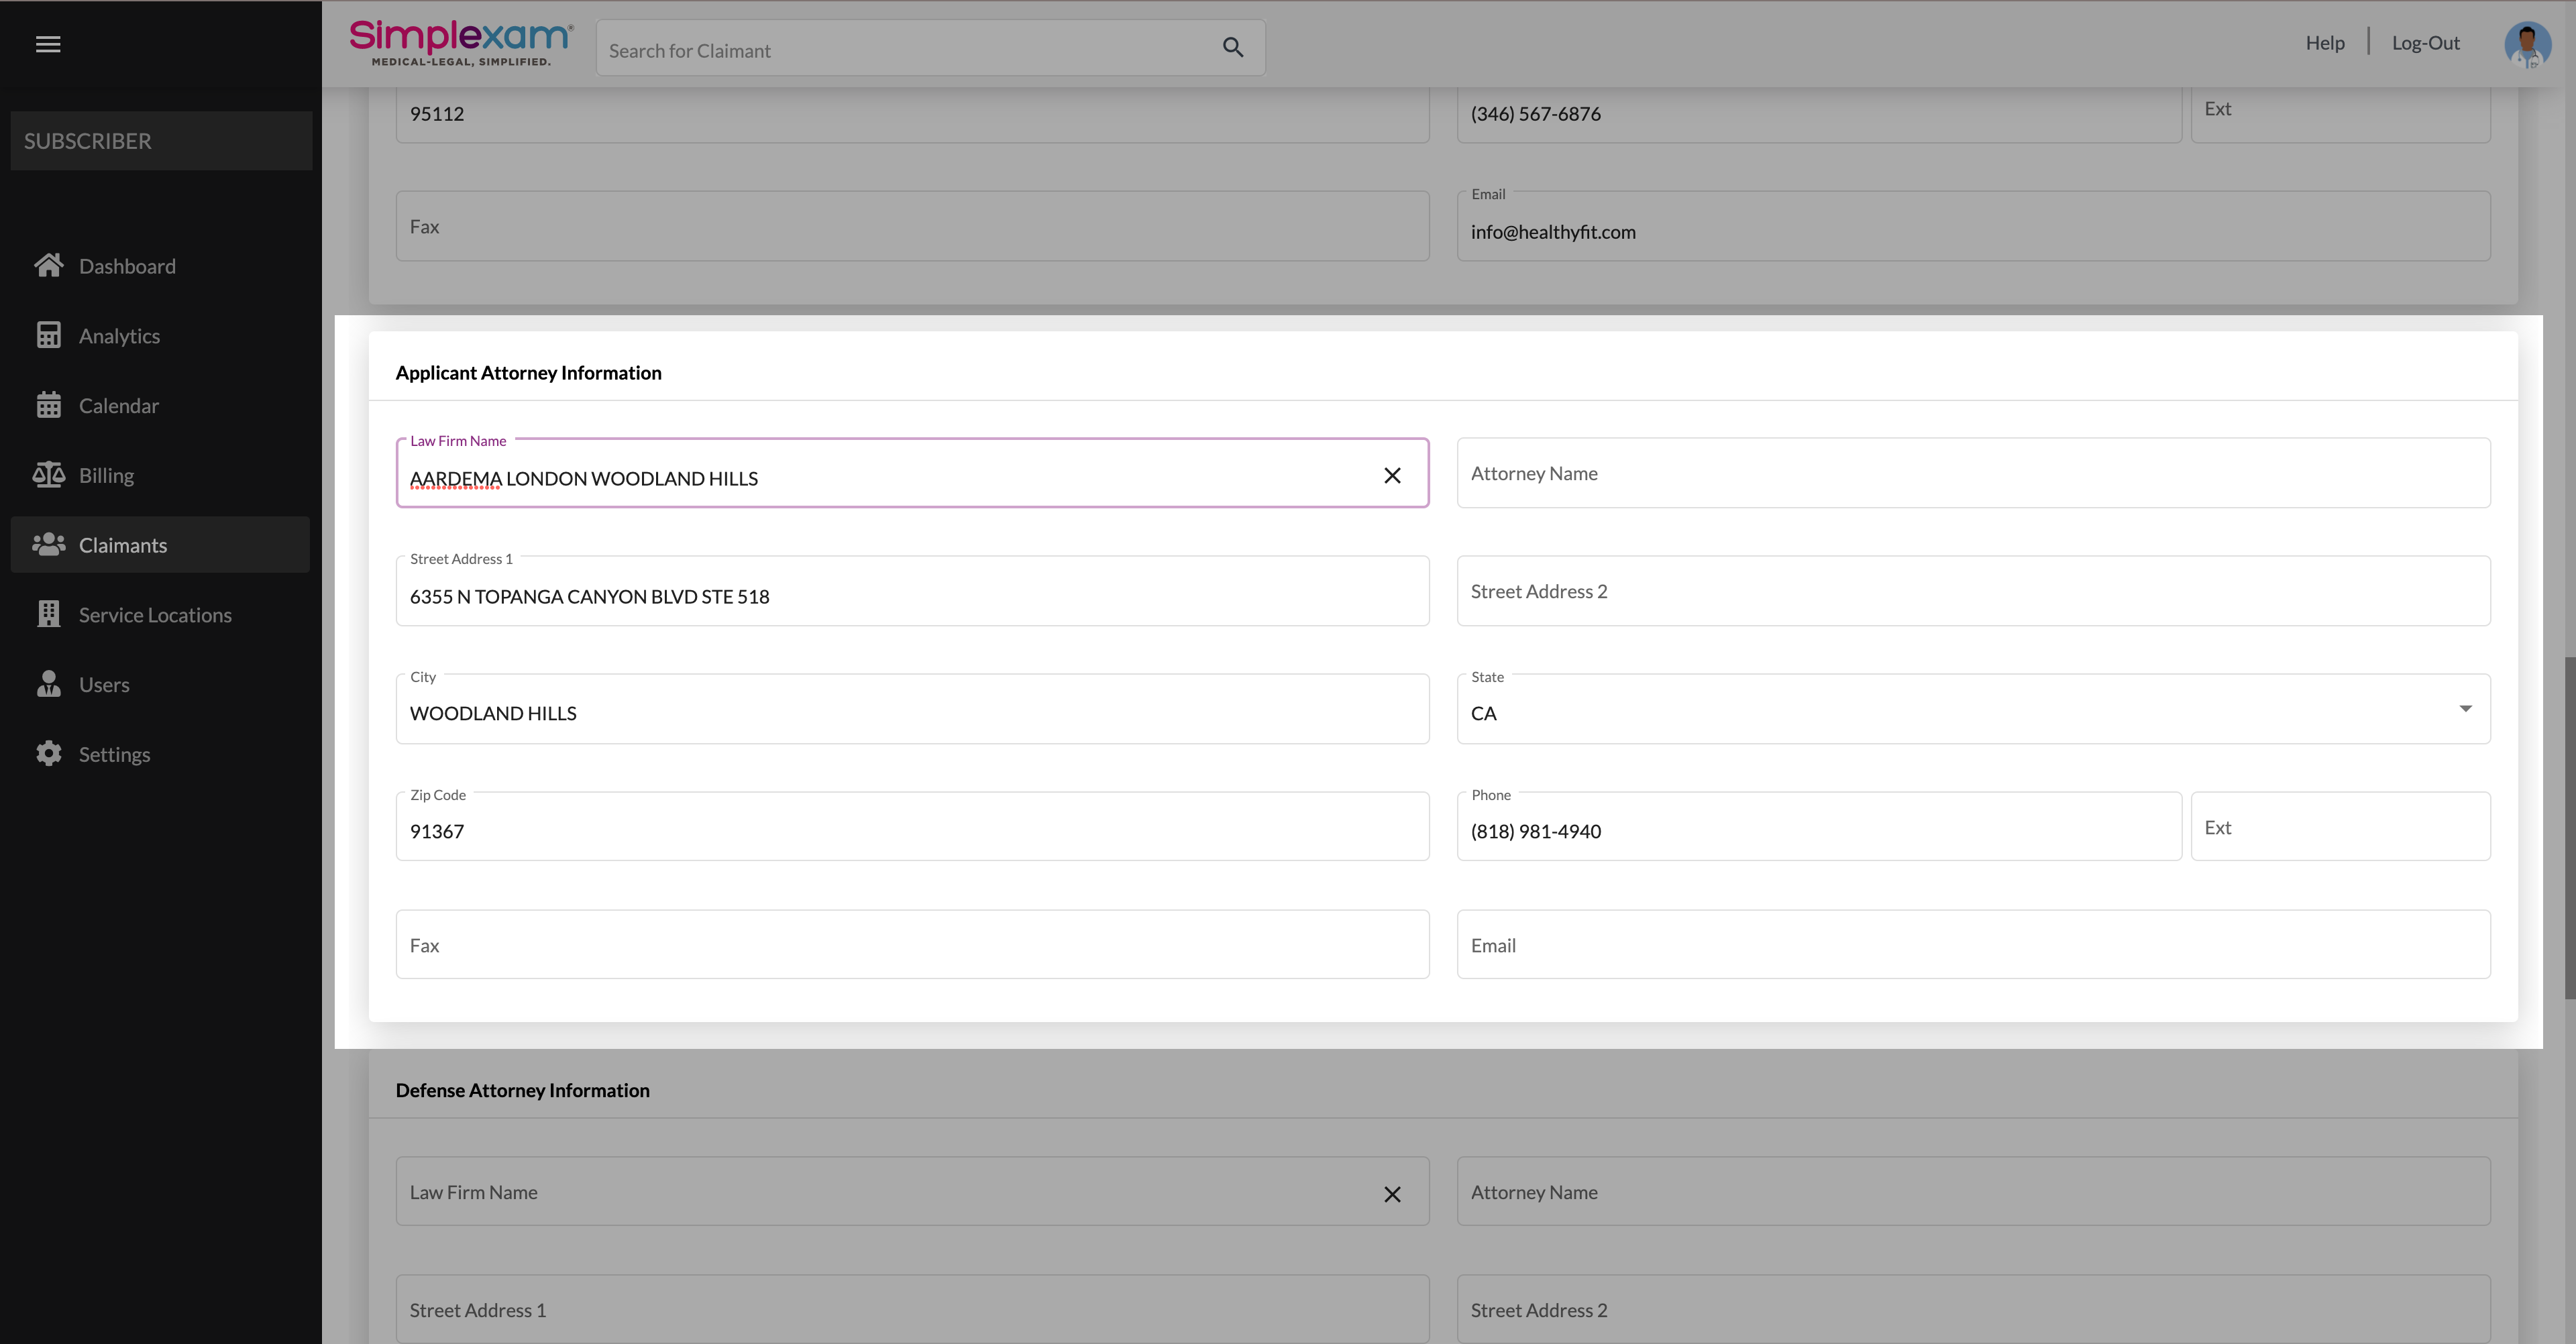Click the Billing scales icon

coord(48,475)
